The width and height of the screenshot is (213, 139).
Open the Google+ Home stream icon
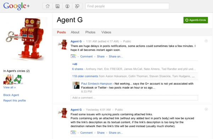[x=48, y=6]
